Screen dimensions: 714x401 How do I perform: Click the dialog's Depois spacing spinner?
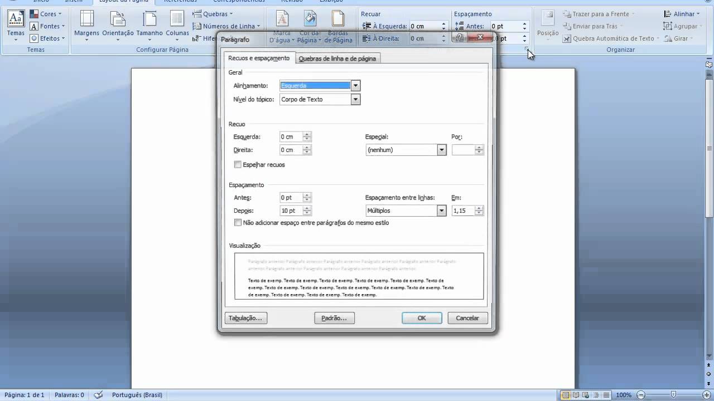coord(307,211)
